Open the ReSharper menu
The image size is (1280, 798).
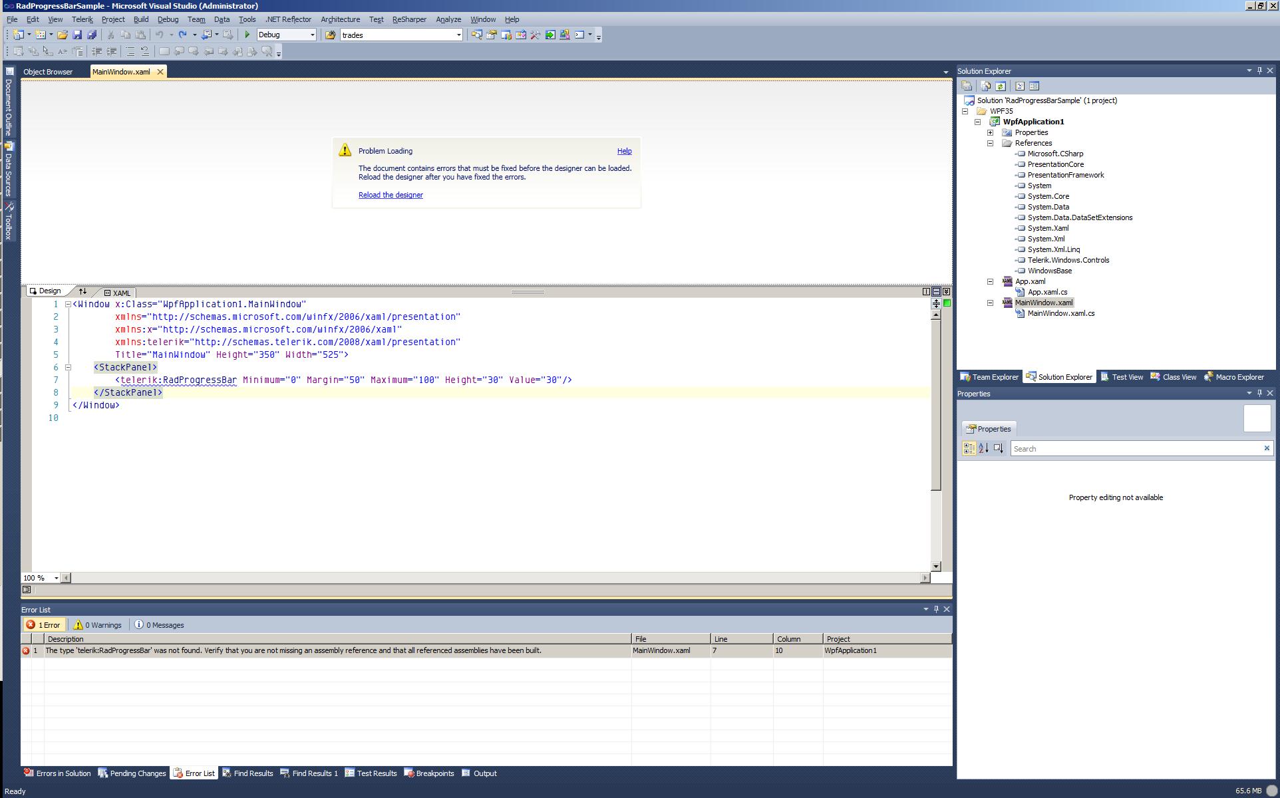tap(408, 19)
